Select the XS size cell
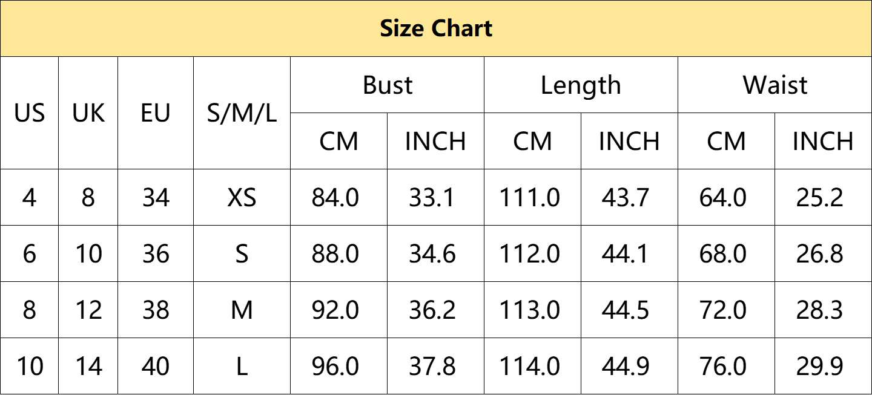 pos(242,198)
